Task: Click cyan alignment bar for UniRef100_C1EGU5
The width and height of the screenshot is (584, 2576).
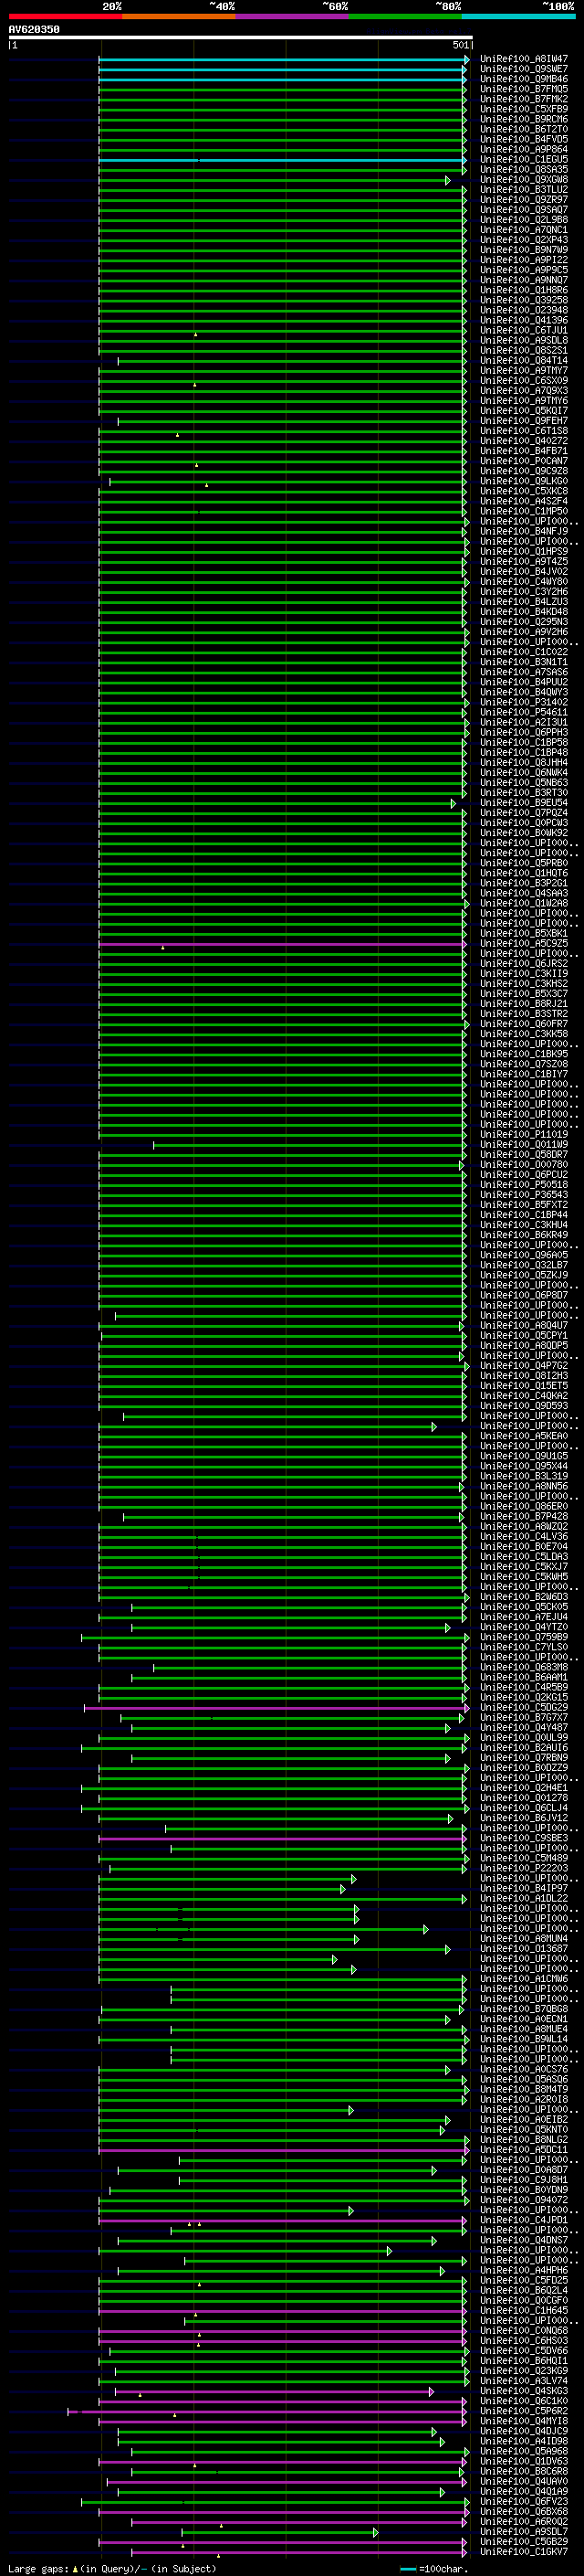Action: 284,160
